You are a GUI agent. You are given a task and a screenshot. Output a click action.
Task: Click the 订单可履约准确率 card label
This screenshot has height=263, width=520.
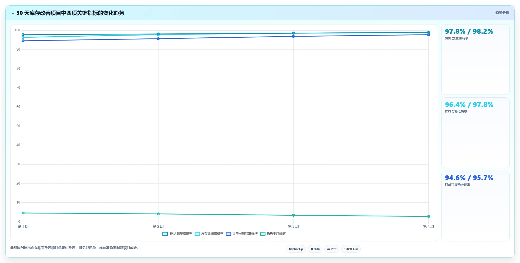pyautogui.click(x=458, y=185)
